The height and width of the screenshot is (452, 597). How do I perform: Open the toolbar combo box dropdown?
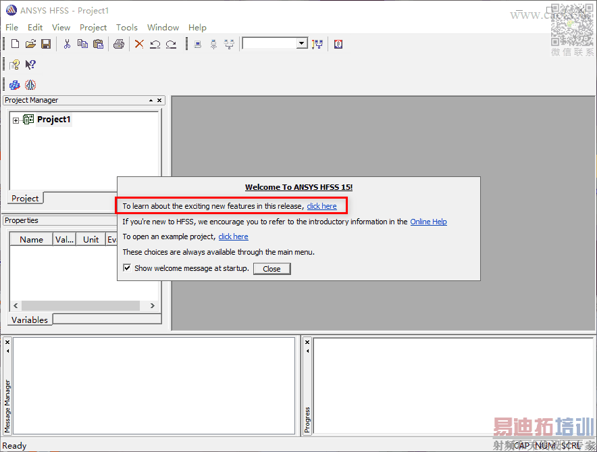(x=302, y=43)
